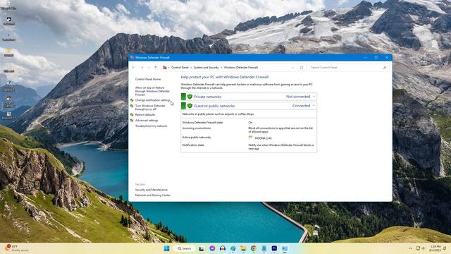Viewport: 451px width, 254px height.
Task: Refresh the Control Panel window
Action: (302, 68)
